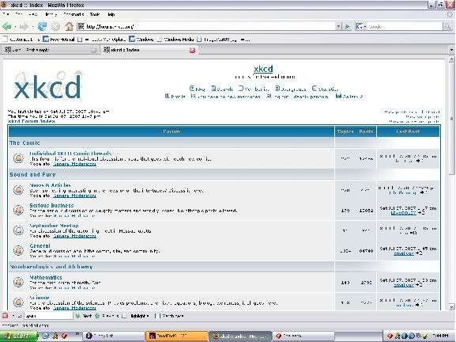Click the large xkcd logo image
Image resolution: width=456 pixels, height=342 pixels.
pos(48,86)
